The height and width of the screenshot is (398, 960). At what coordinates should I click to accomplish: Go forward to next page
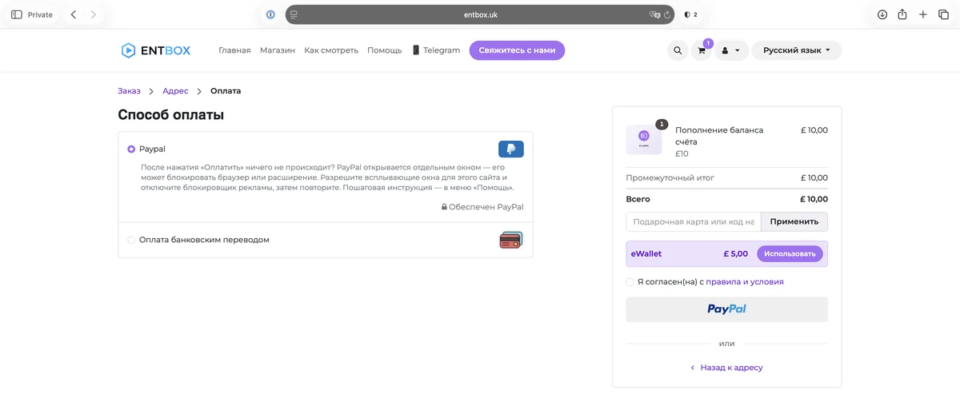(94, 14)
